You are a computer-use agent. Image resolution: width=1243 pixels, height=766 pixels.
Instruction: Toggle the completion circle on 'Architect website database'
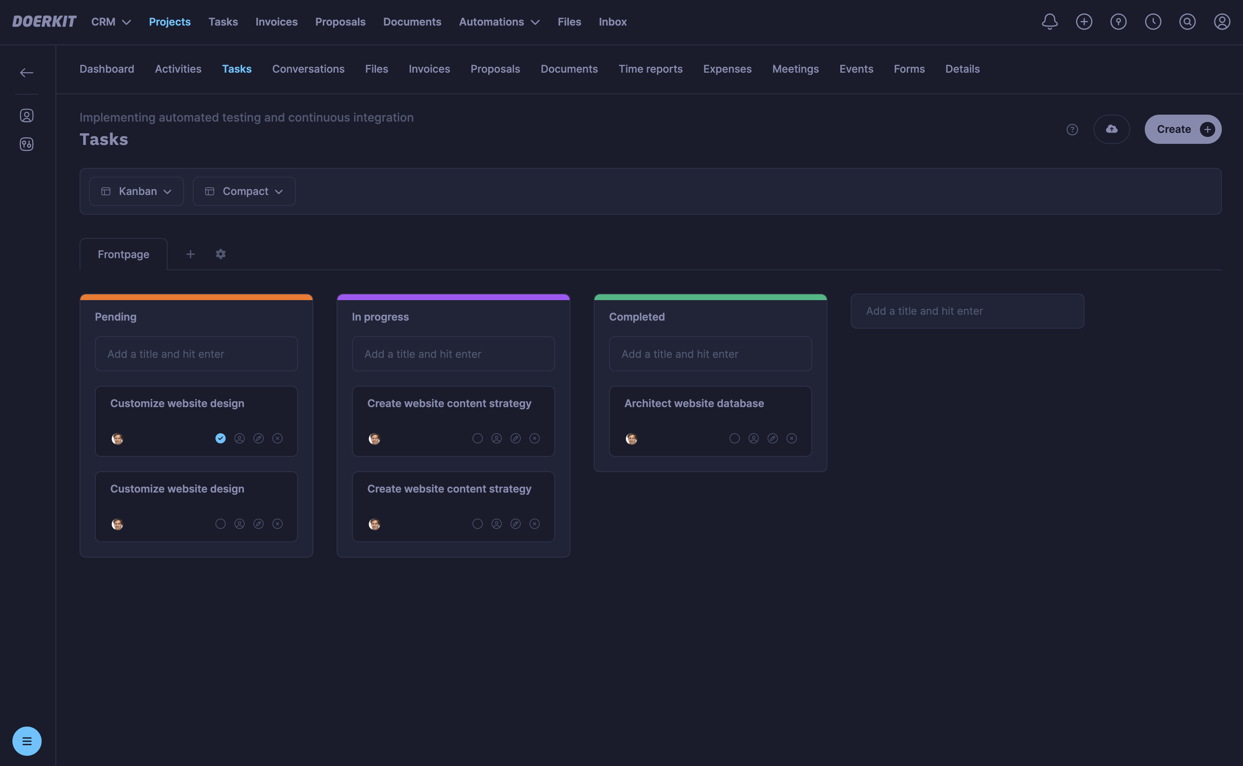click(734, 438)
